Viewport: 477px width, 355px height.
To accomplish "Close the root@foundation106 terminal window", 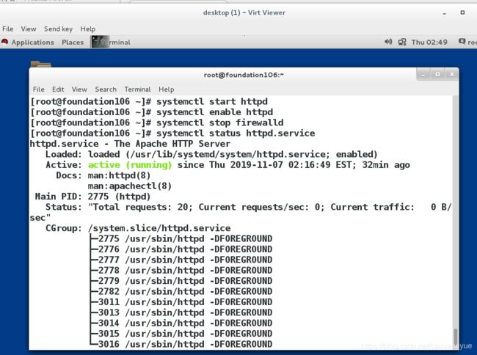I will click(x=452, y=75).
